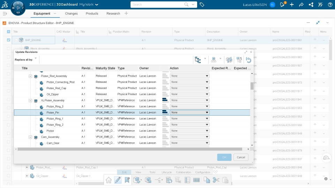This screenshot has height=188, width=335.
Task: Click the reset undo arrow icon in dialog toolbar
Action: 248,60
